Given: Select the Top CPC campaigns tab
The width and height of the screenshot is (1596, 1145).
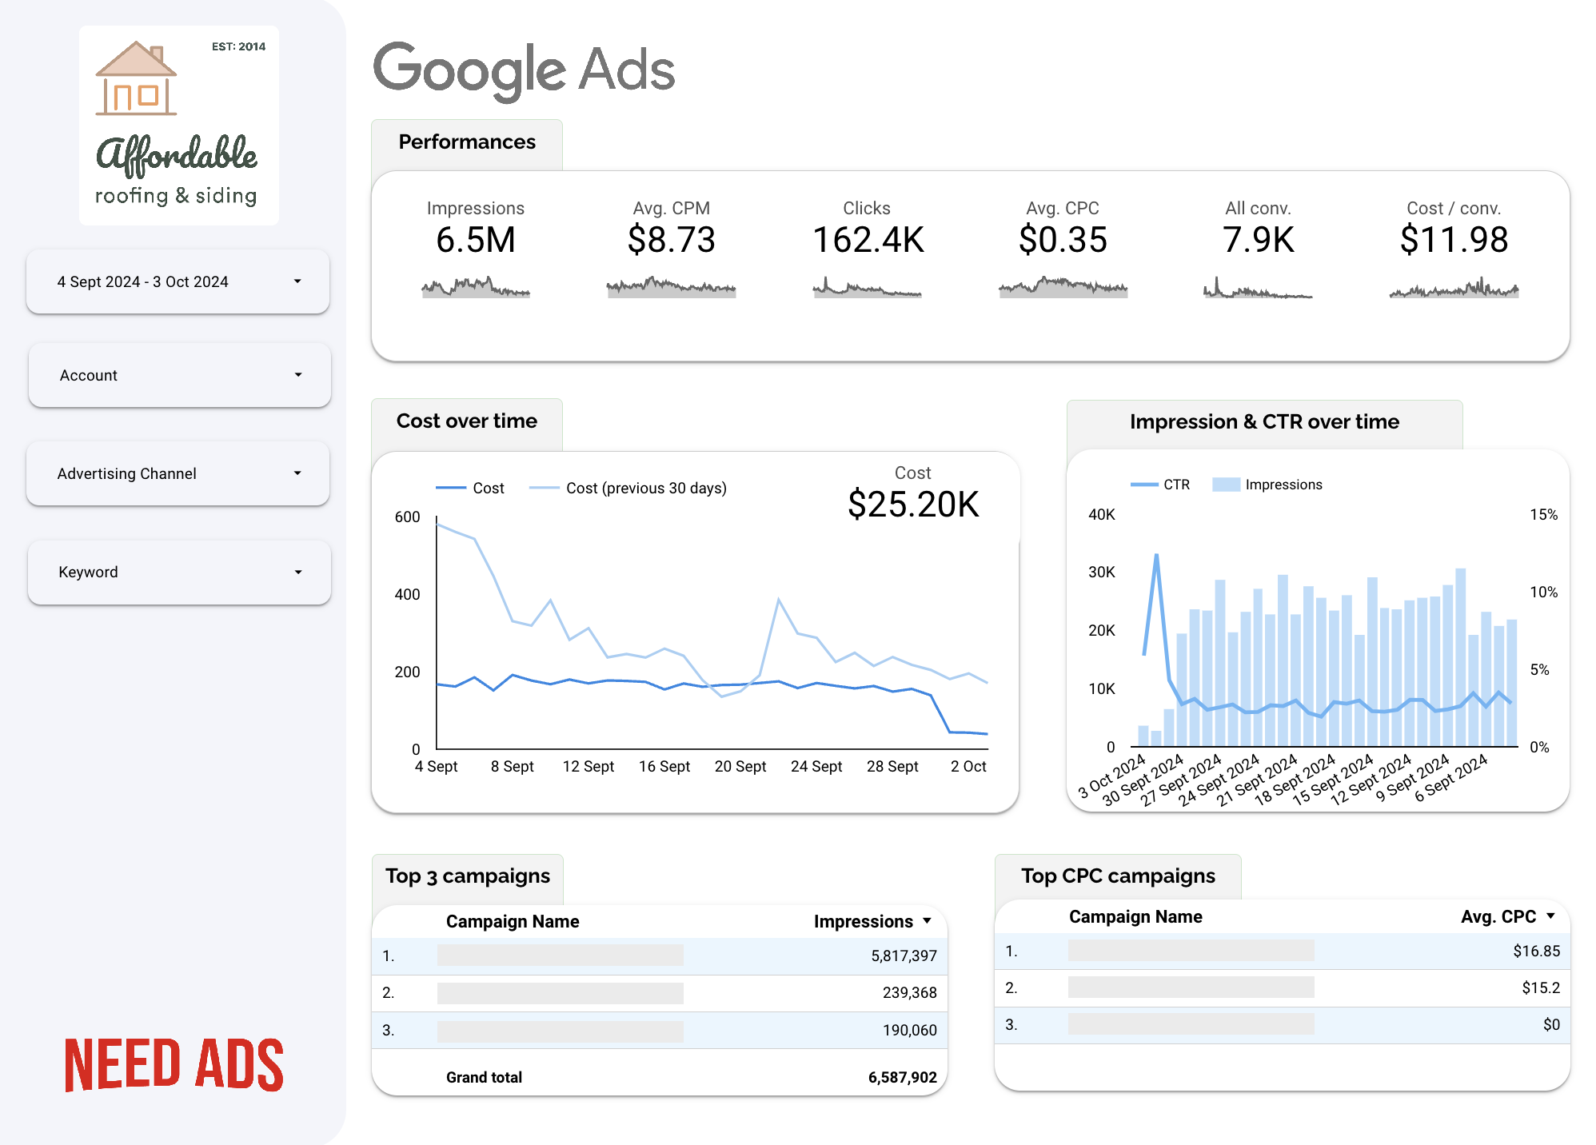Looking at the screenshot, I should coord(1118,876).
